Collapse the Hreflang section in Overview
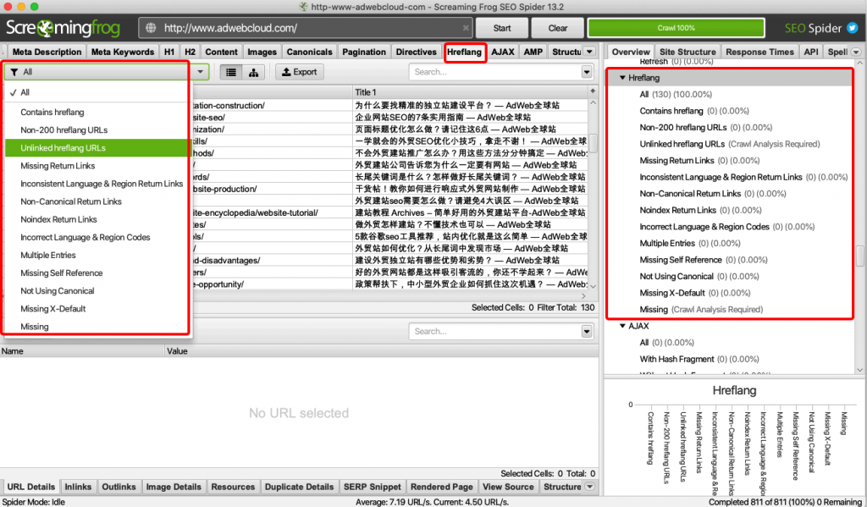 [x=622, y=78]
